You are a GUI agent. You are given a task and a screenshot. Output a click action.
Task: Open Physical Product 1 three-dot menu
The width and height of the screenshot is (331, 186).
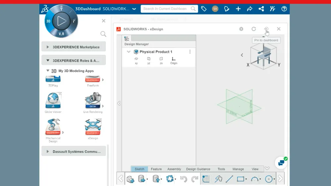point(190,52)
